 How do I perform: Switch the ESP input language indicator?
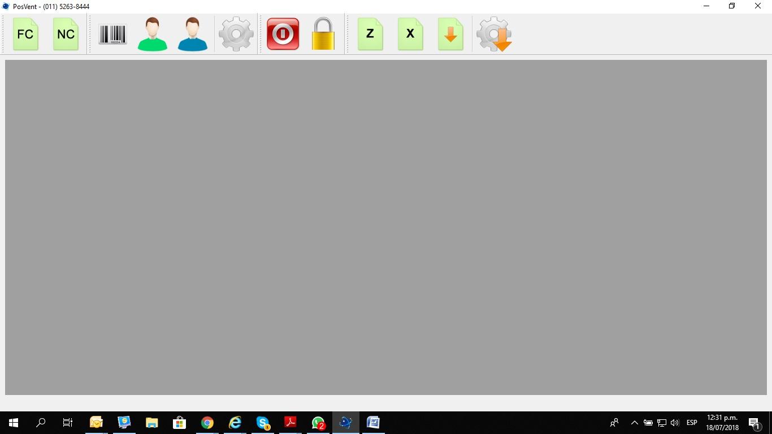(692, 423)
